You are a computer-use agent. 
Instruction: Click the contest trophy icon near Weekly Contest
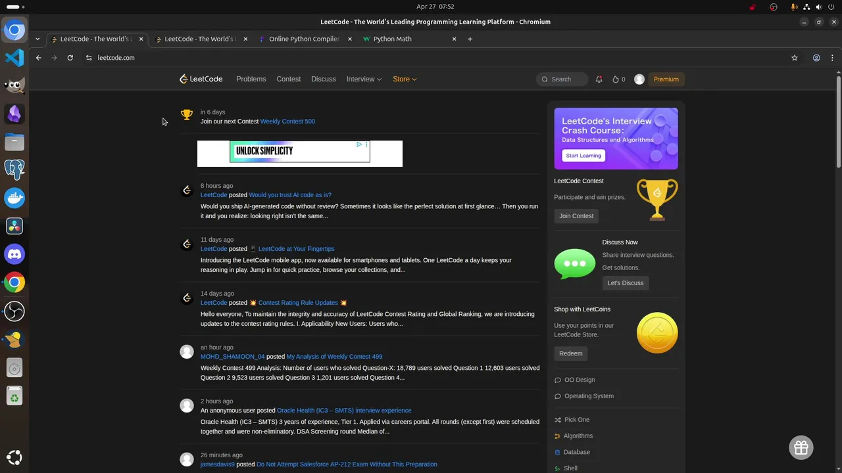pyautogui.click(x=187, y=115)
